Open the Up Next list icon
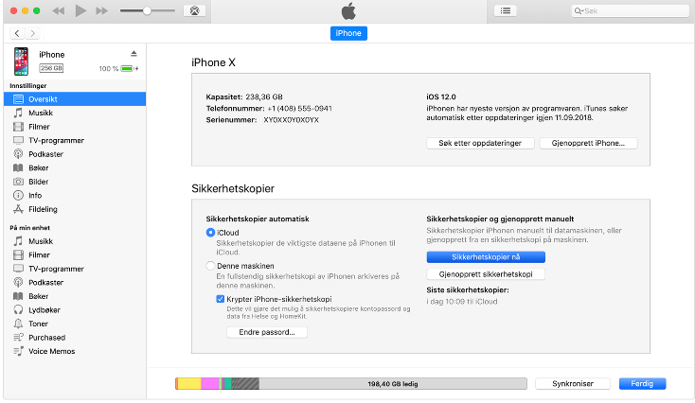This screenshot has width=695, height=403. pyautogui.click(x=506, y=10)
